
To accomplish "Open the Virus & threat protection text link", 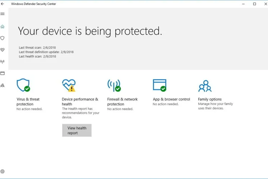I will 28,102.
